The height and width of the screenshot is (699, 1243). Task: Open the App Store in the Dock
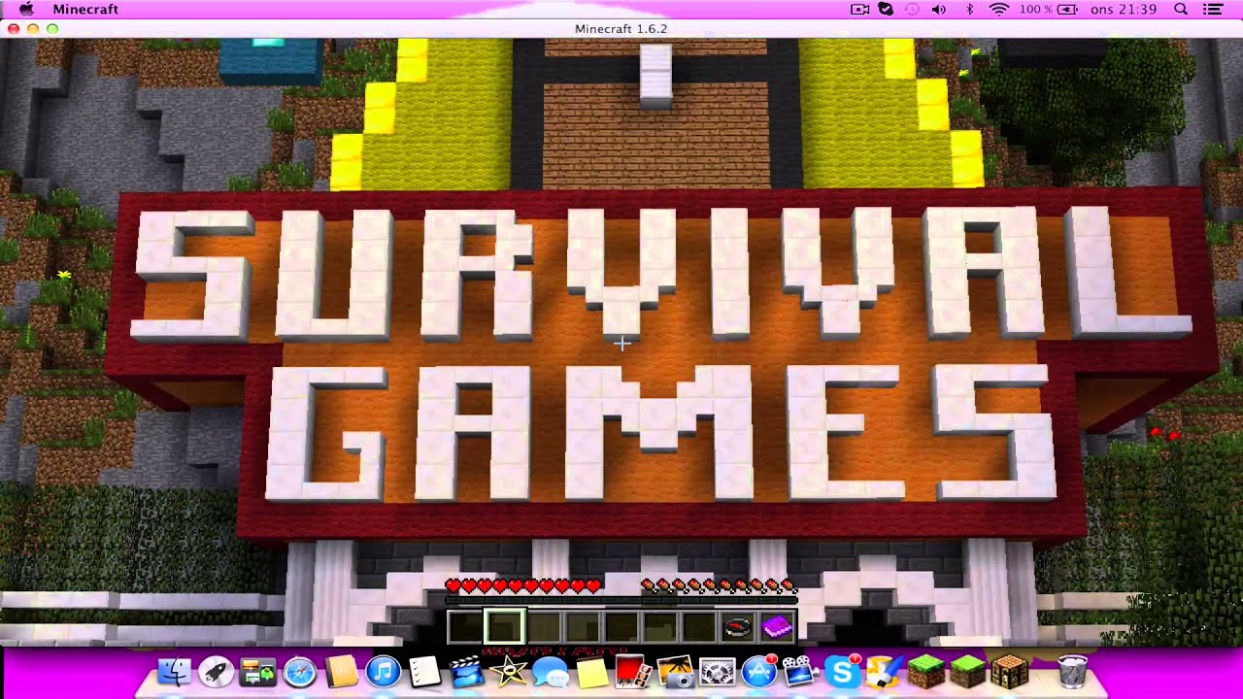[758, 672]
